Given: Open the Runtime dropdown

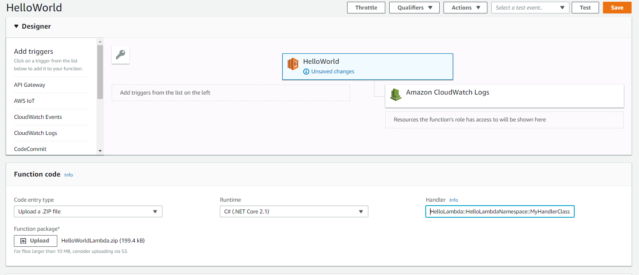Looking at the screenshot, I should click(294, 212).
